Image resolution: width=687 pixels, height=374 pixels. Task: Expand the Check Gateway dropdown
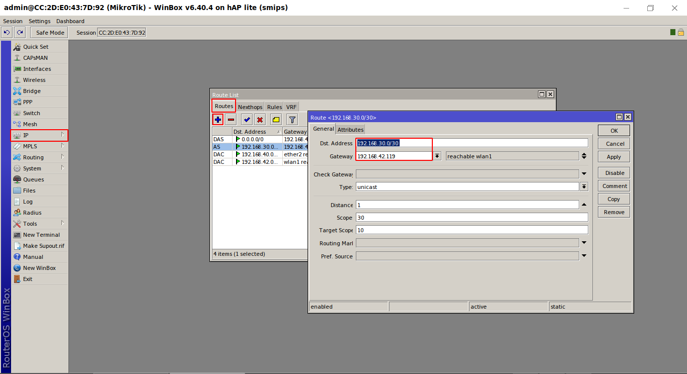pos(583,173)
